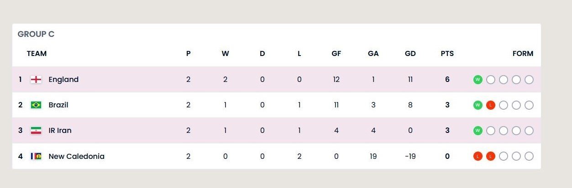Click IR Iran's green W form badge

(x=478, y=131)
